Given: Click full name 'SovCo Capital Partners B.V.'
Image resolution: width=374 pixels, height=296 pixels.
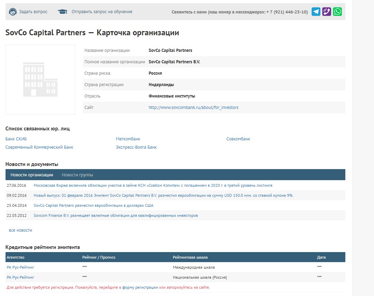Looking at the screenshot, I should [x=174, y=62].
